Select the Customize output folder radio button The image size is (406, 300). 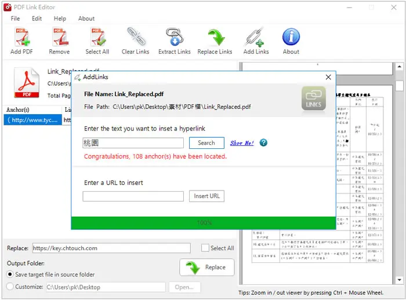[x=10, y=287]
